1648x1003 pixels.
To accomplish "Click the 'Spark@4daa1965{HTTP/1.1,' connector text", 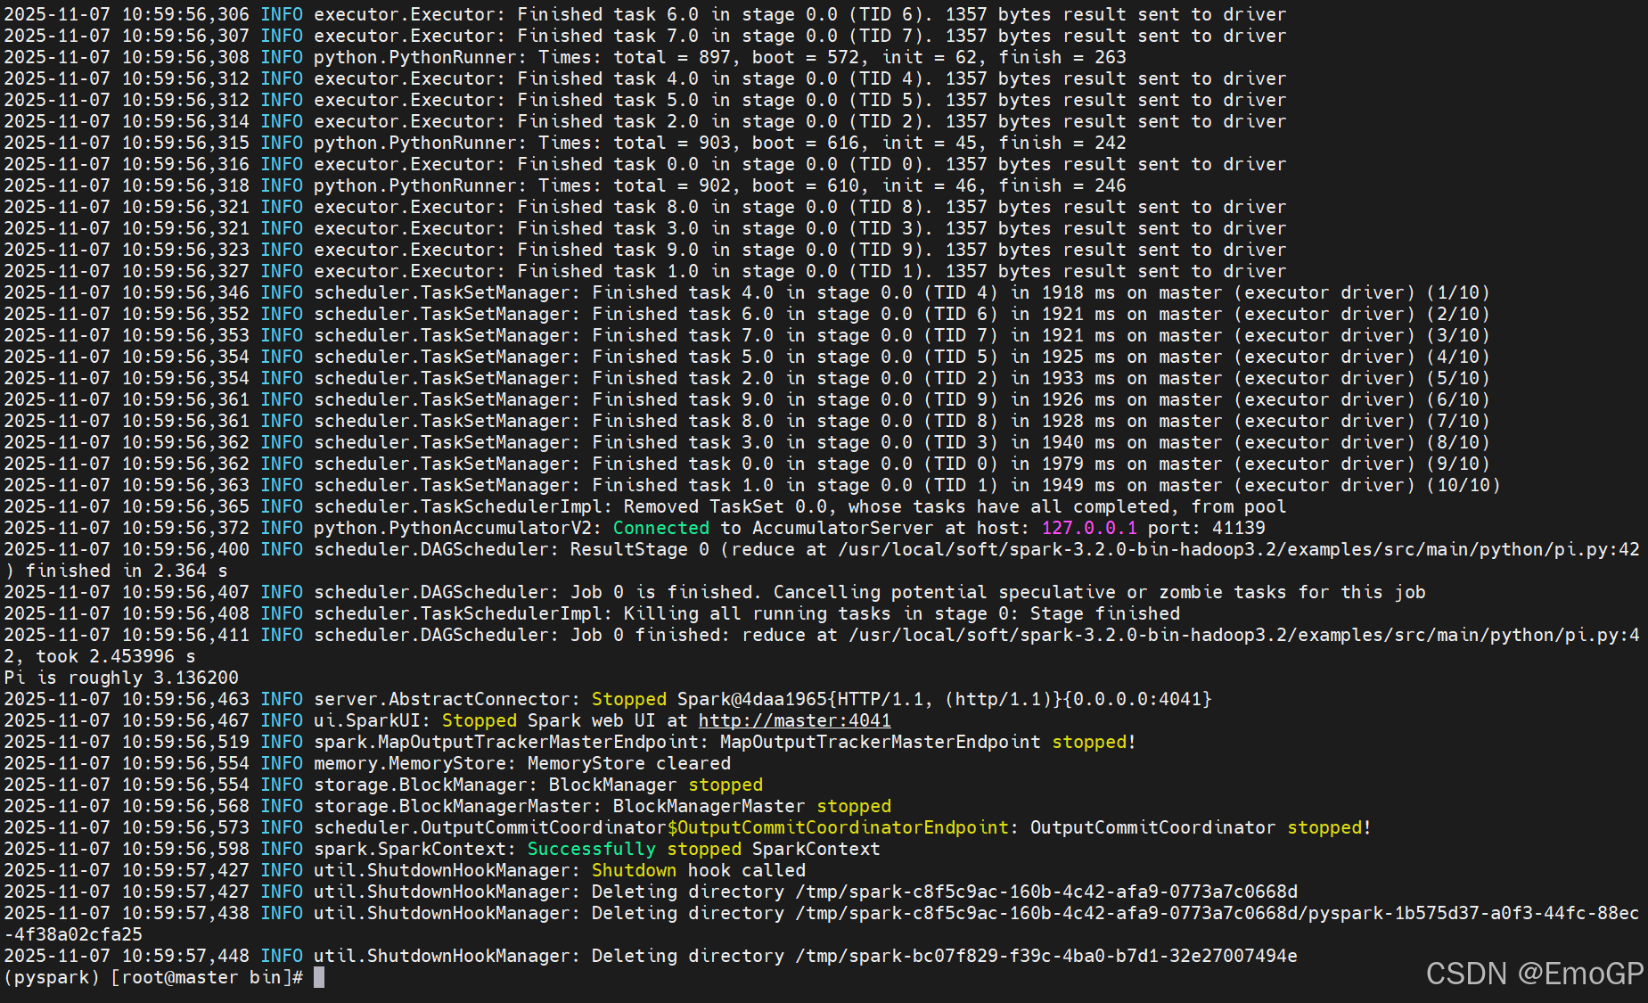I will [x=805, y=699].
